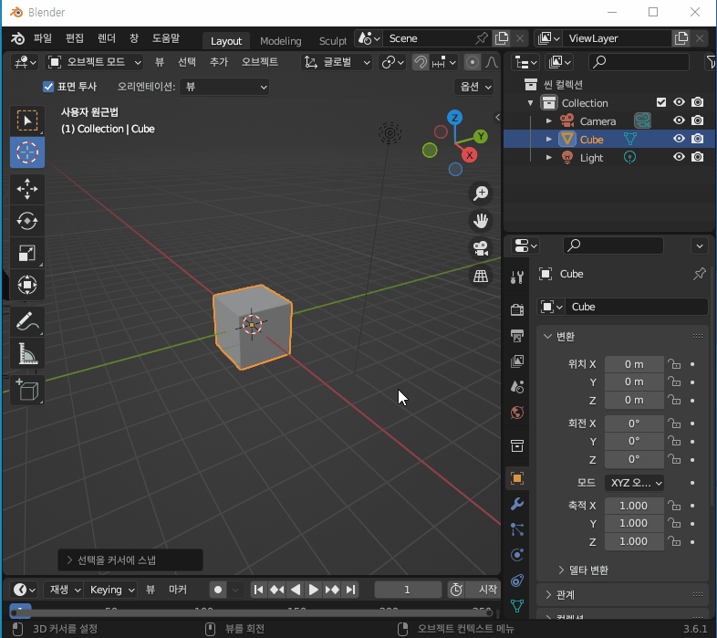Open the Tool properties tab
This screenshot has height=638, width=717.
[x=517, y=277]
